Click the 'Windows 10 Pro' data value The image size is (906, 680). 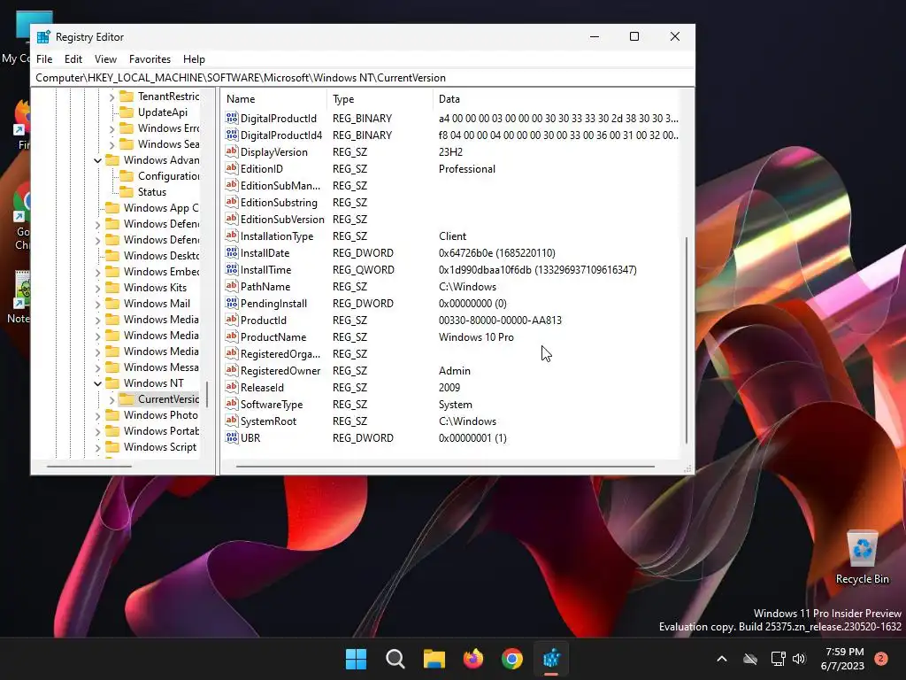(476, 336)
